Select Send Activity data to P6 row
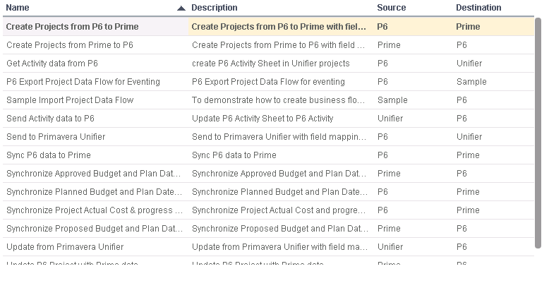Screen dimensions: 549x288 point(50,119)
